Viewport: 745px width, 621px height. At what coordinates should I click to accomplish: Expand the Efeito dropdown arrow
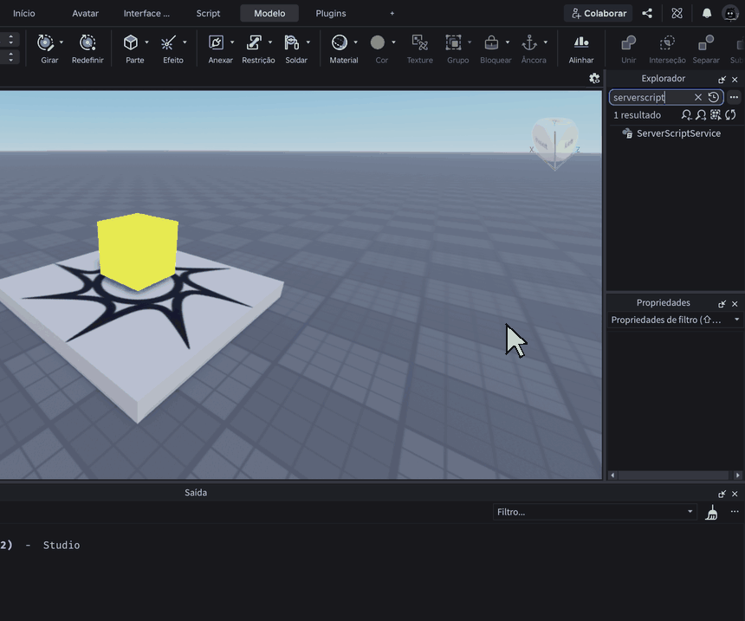pyautogui.click(x=185, y=42)
